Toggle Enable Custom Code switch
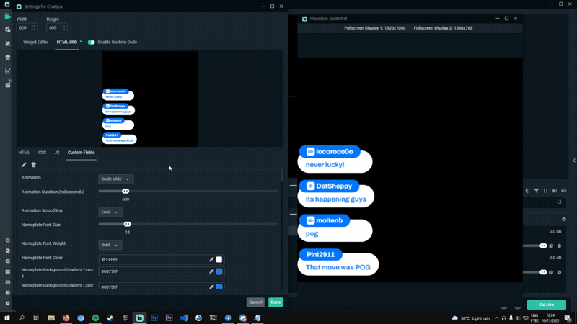The image size is (577, 324). pyautogui.click(x=92, y=42)
